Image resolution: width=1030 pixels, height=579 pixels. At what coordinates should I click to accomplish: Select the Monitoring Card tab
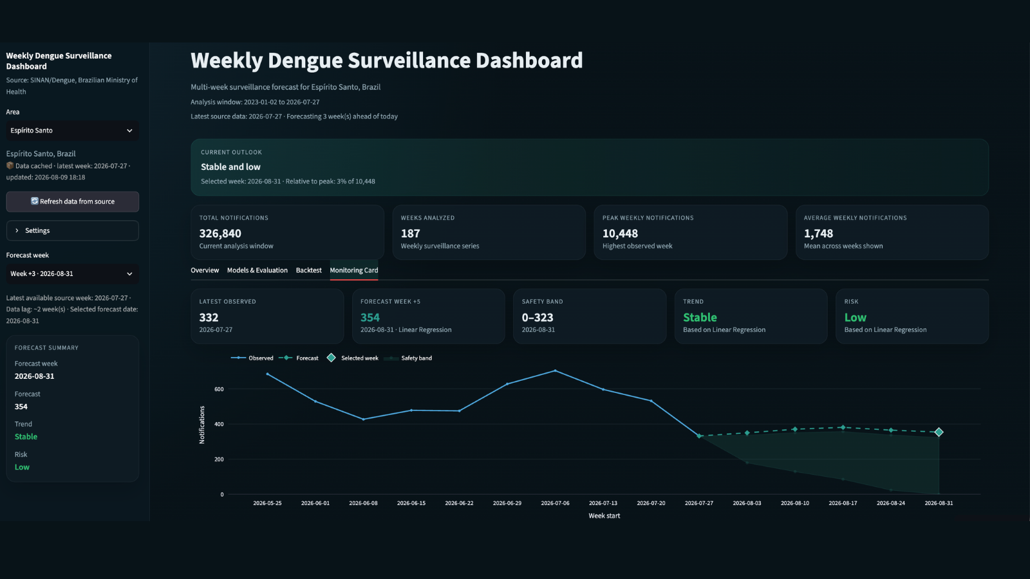click(x=354, y=270)
